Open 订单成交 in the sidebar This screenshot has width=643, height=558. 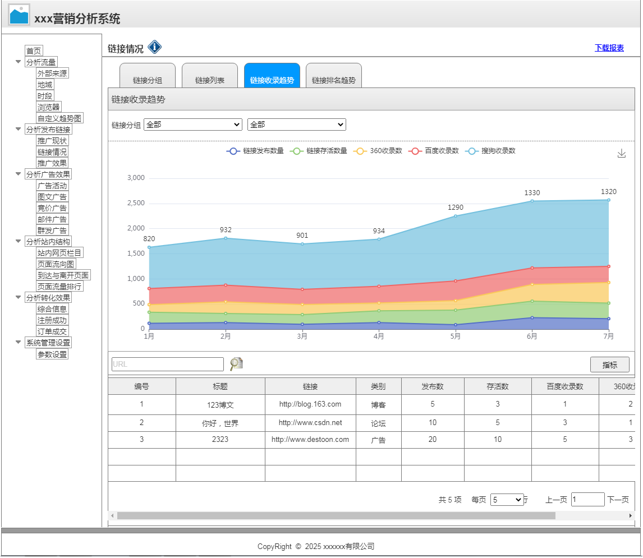point(52,331)
